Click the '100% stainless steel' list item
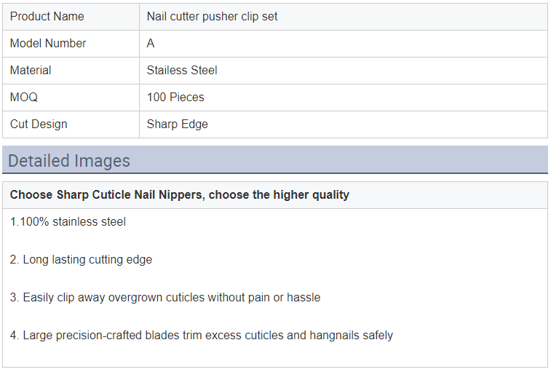Image resolution: width=551 pixels, height=372 pixels. [68, 222]
